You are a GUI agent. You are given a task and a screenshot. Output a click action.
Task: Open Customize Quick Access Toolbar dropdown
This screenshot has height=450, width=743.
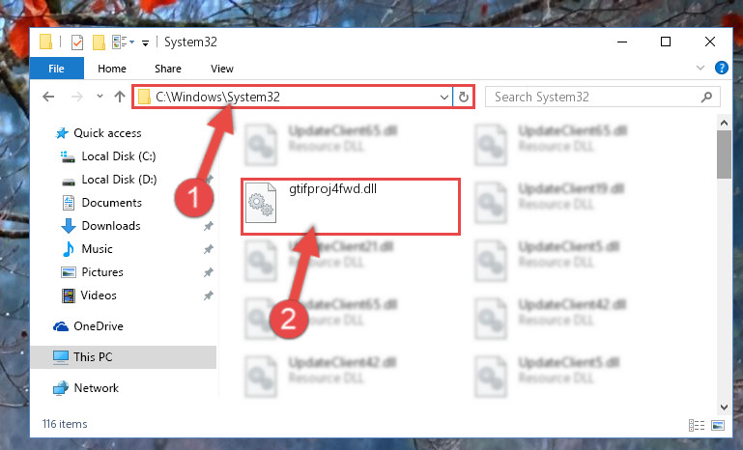pos(146,43)
